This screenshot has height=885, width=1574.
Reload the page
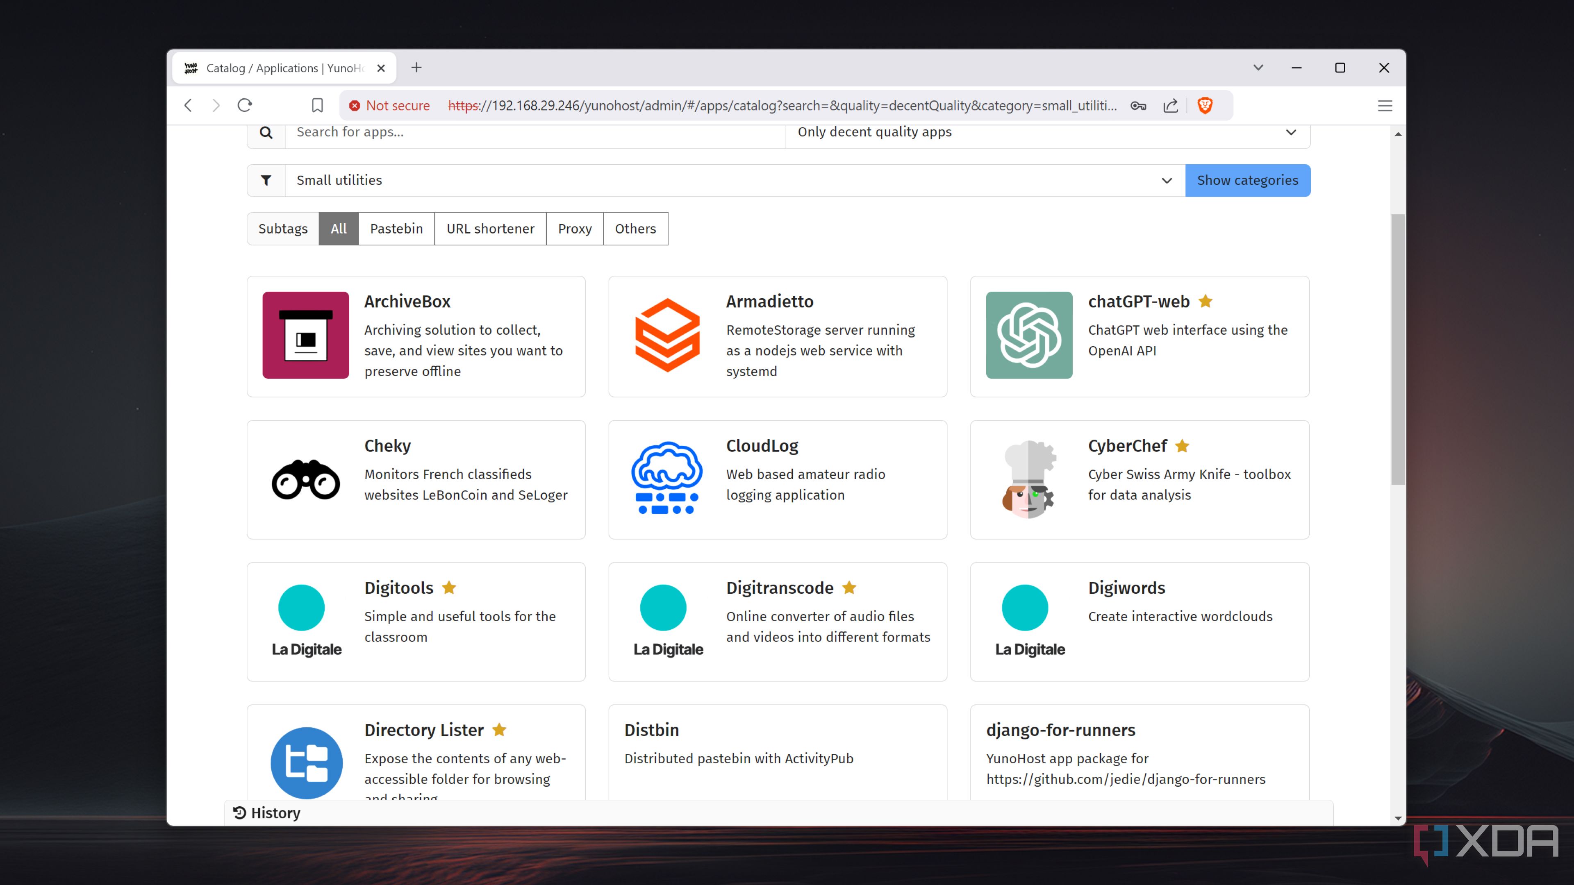click(244, 106)
